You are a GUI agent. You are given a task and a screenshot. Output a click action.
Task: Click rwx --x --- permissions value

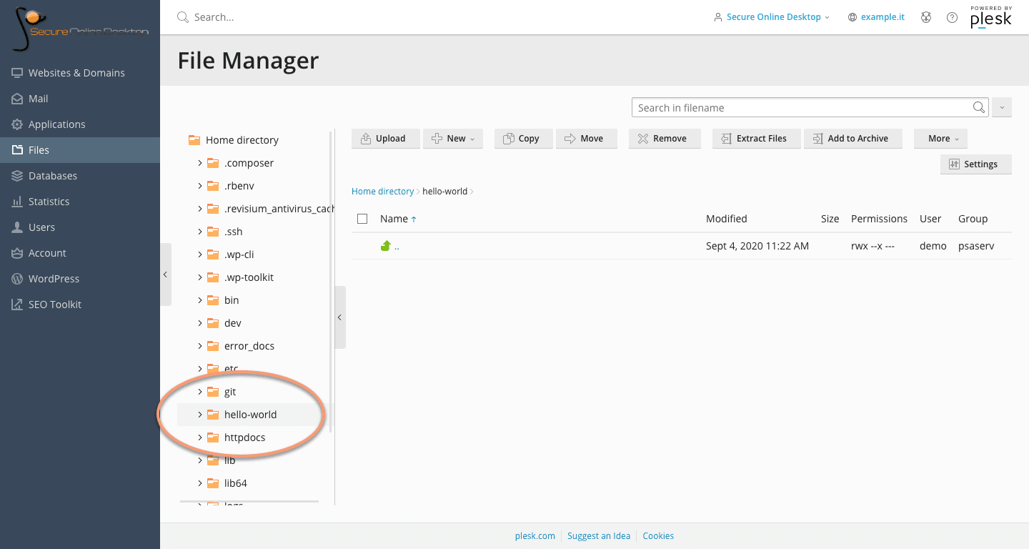coord(874,246)
